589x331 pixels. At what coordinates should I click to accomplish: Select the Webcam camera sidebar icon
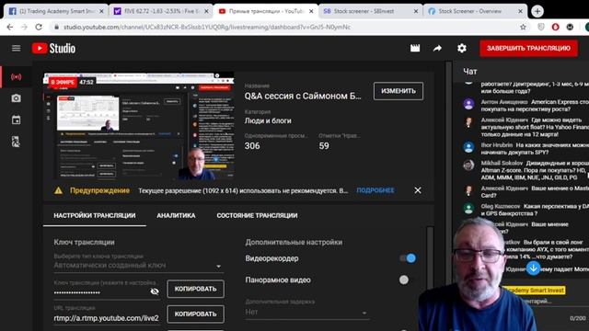pos(16,98)
